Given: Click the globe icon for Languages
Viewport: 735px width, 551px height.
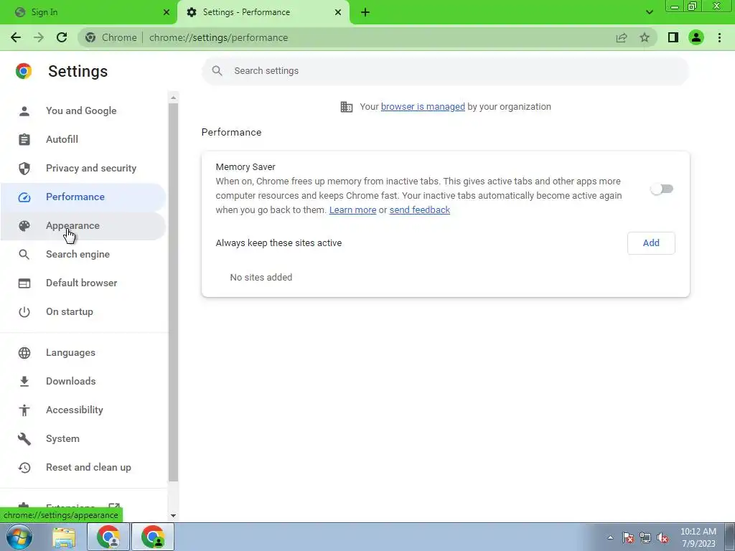Looking at the screenshot, I should click(24, 353).
